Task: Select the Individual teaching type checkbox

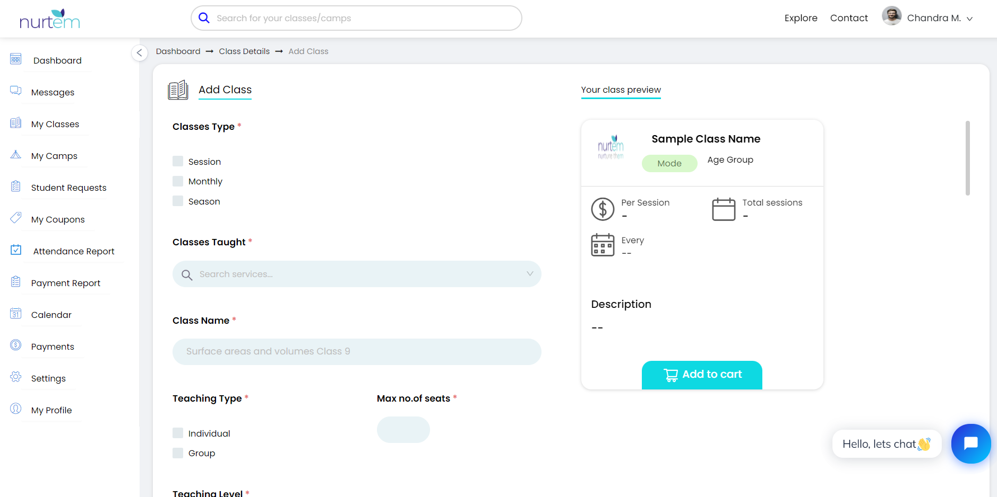Action: [x=177, y=432]
